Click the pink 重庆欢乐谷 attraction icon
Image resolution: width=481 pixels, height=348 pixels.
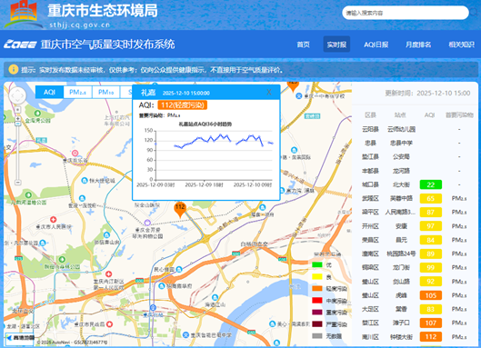click(x=75, y=153)
